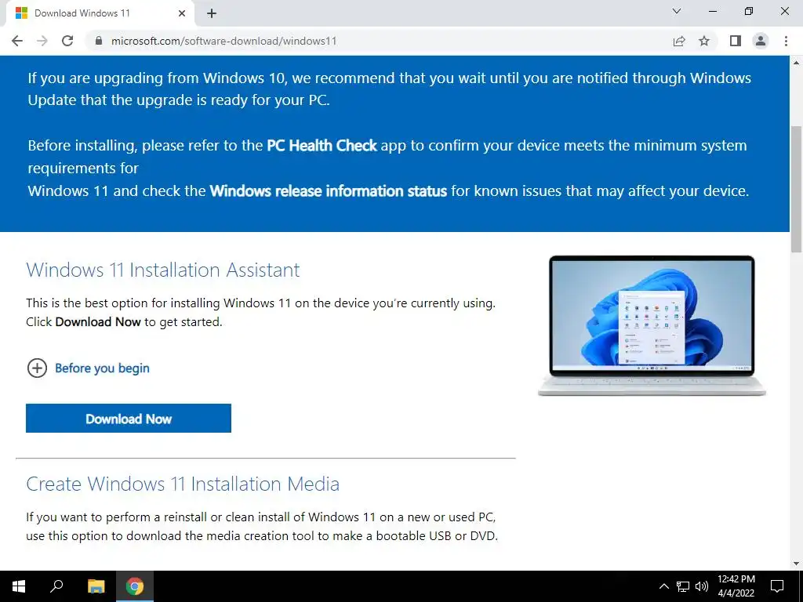803x602 pixels.
Task: Close the Download Windows 11 tab
Action: pyautogui.click(x=182, y=14)
